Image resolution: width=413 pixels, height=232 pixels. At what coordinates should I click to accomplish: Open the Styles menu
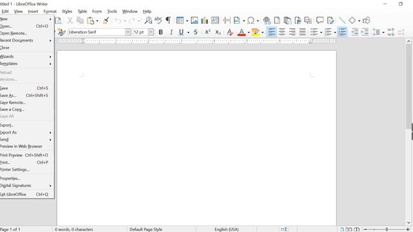tap(67, 12)
